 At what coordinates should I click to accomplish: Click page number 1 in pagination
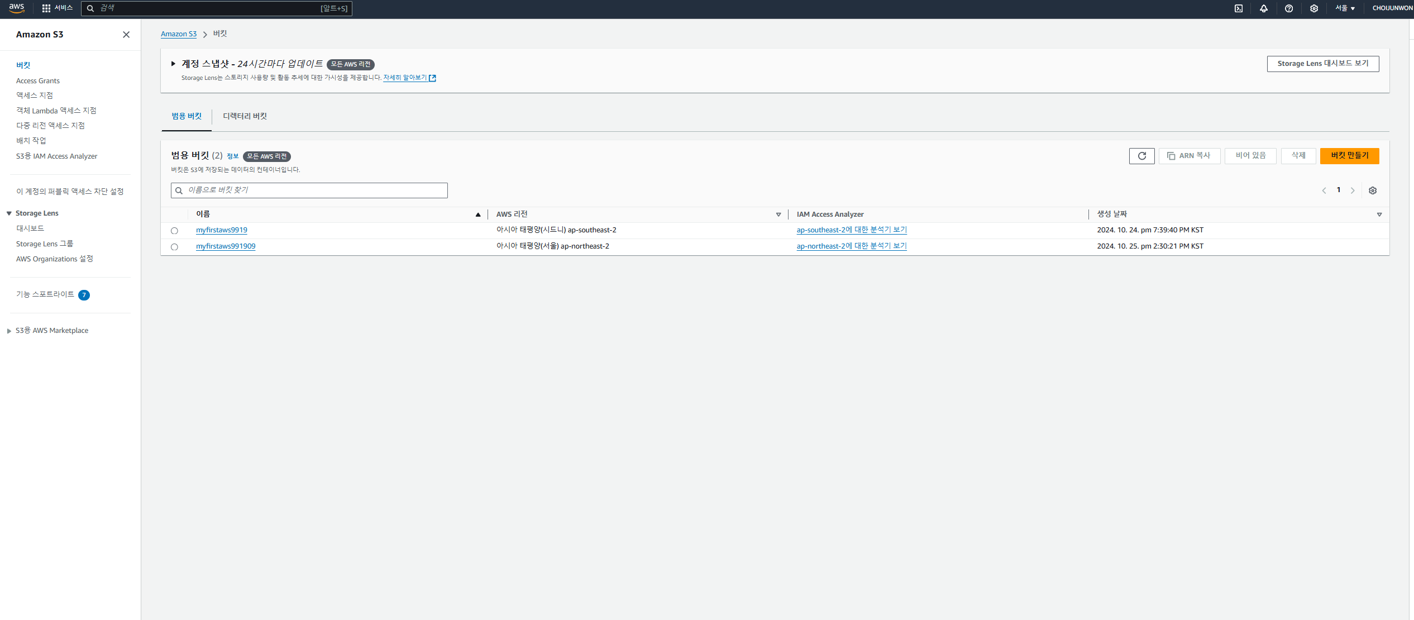1339,190
